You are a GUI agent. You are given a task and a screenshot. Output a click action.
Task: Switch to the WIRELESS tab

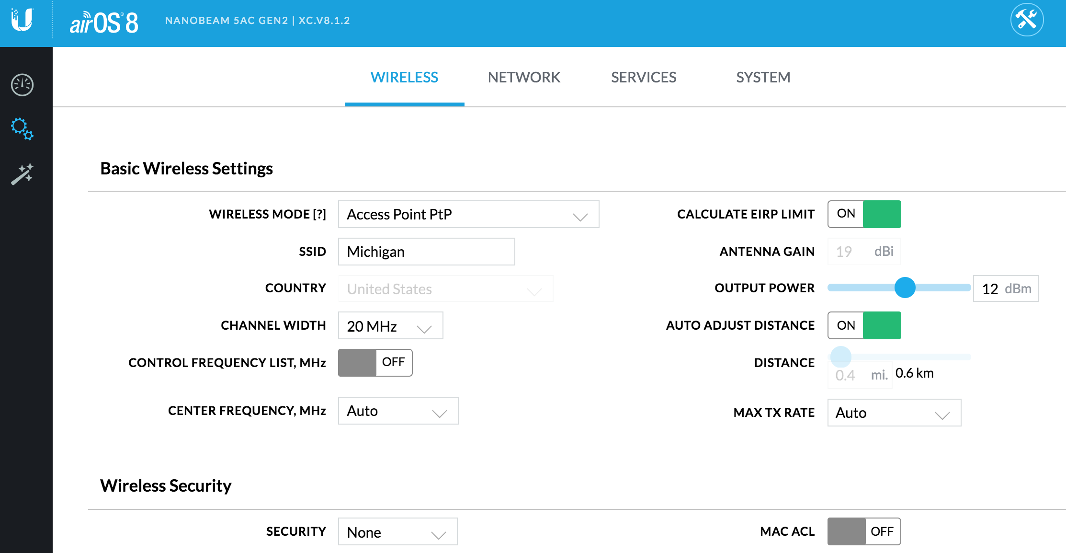point(404,77)
